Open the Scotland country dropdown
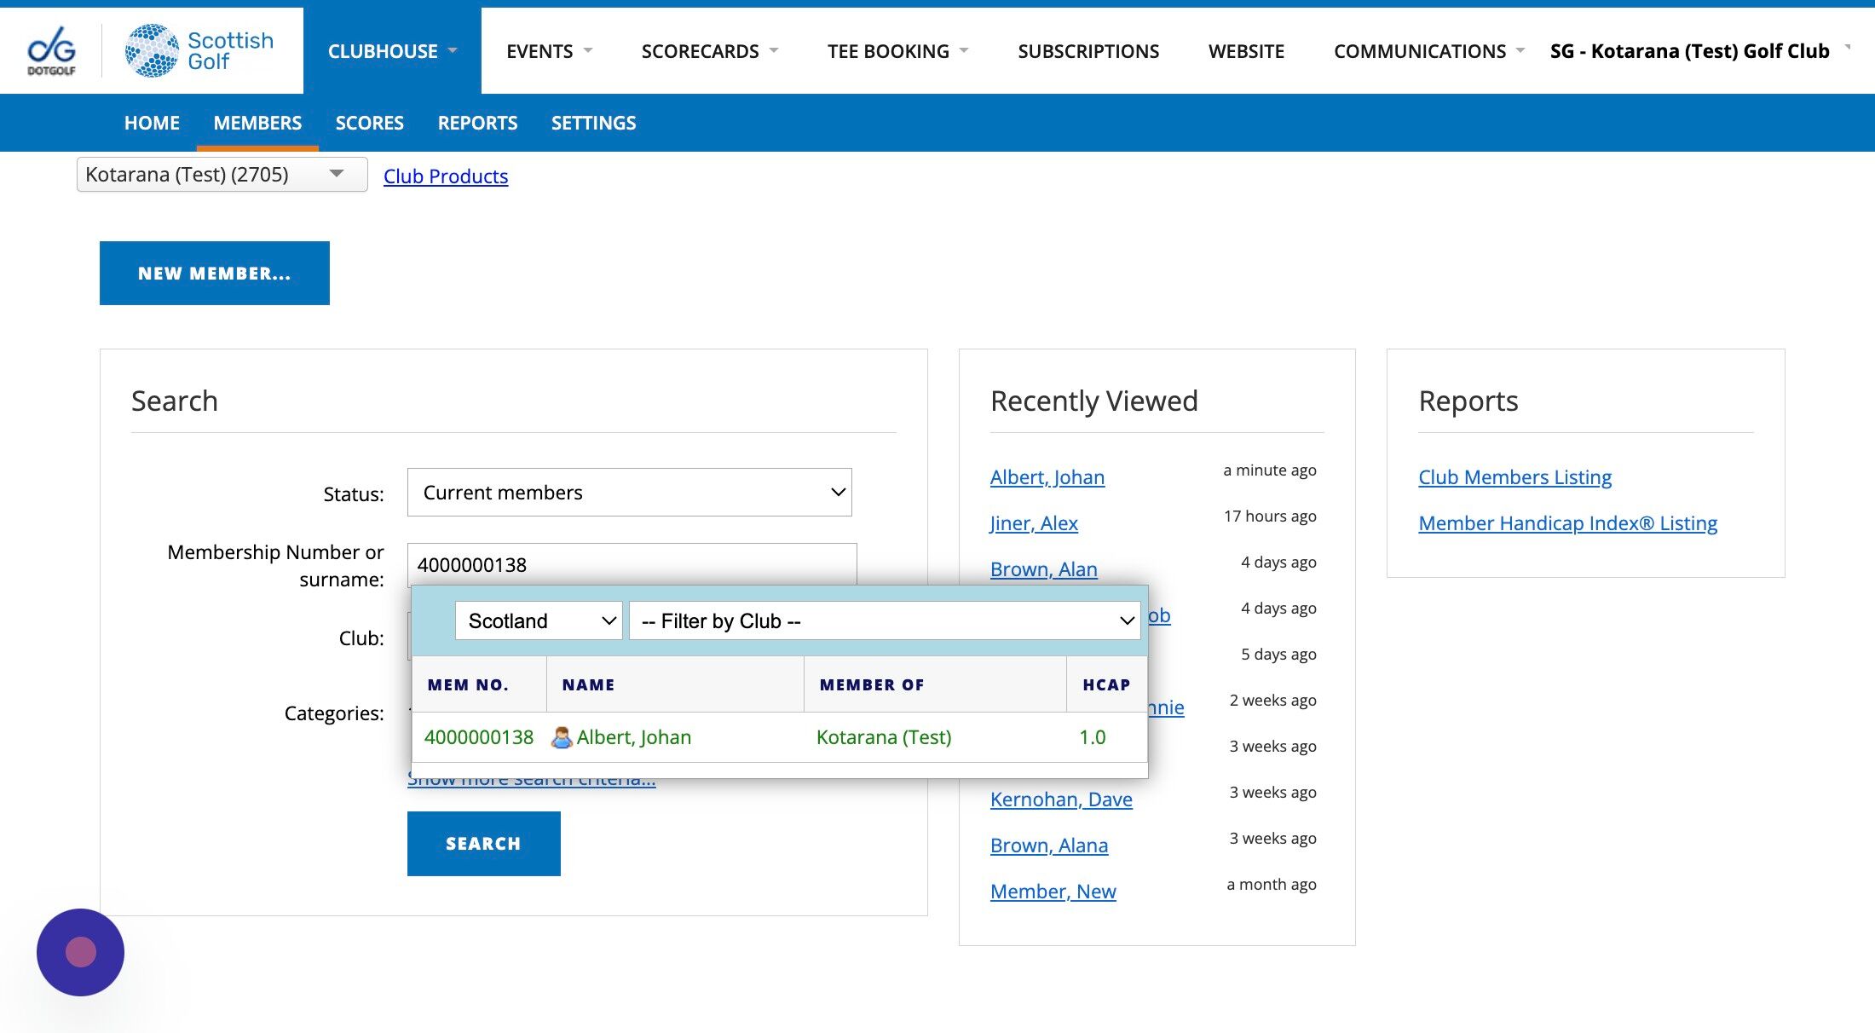Image resolution: width=1875 pixels, height=1033 pixels. pyautogui.click(x=539, y=620)
